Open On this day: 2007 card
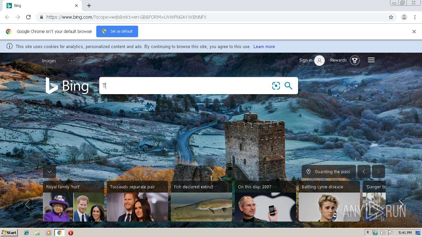The image size is (422, 237). [x=265, y=201]
